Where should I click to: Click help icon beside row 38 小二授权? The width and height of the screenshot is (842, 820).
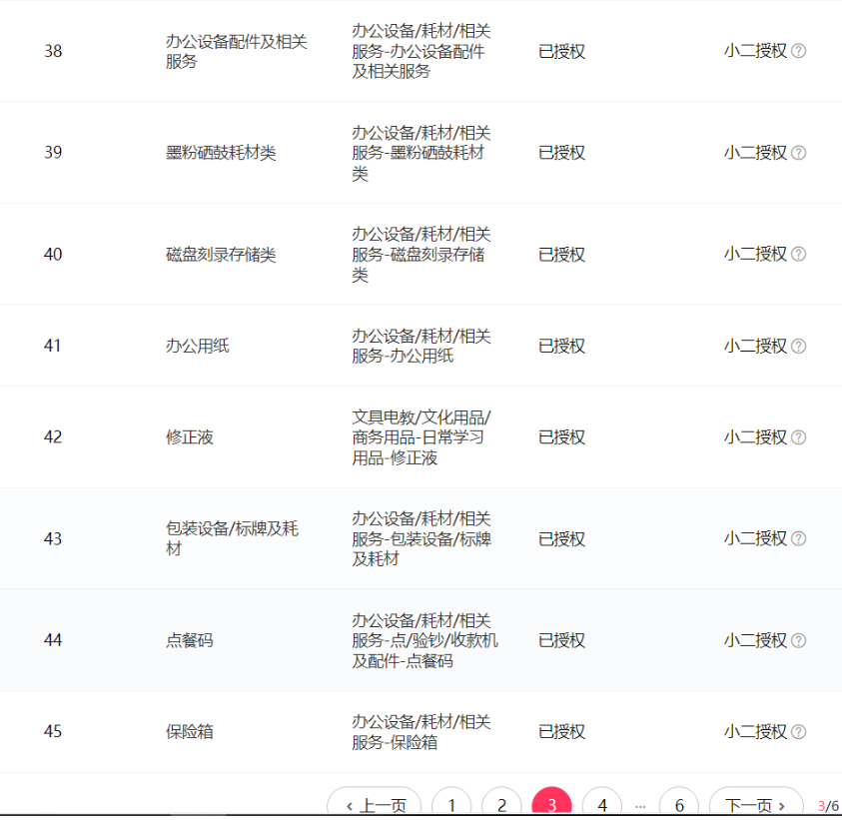tap(798, 51)
